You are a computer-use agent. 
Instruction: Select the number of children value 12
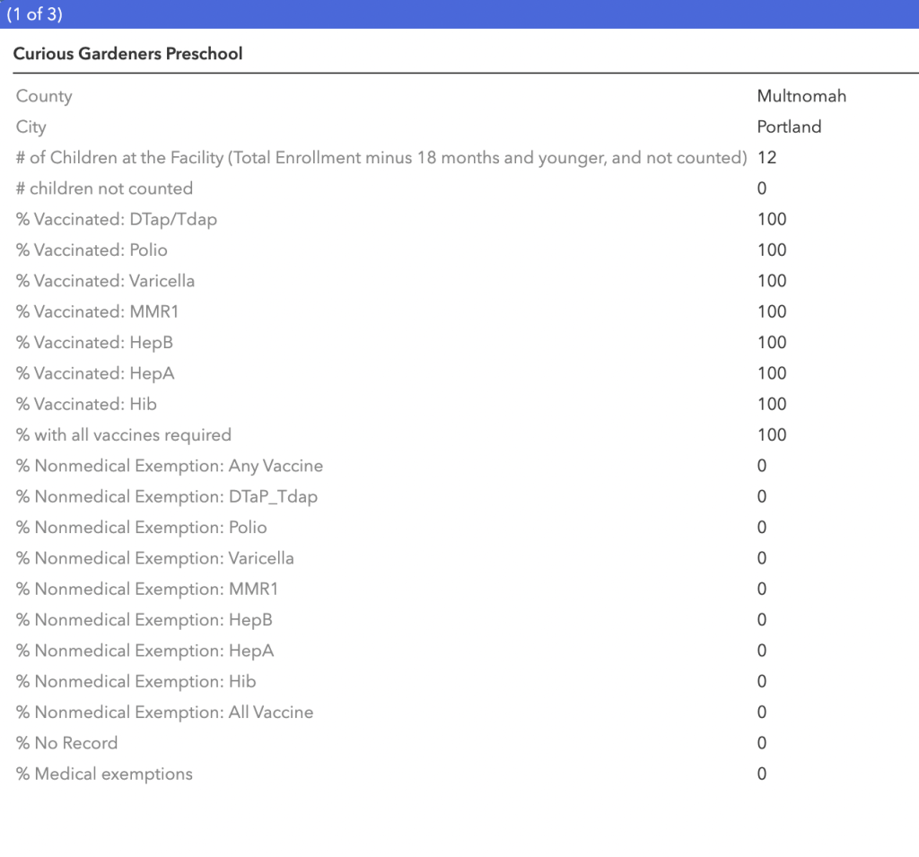[x=766, y=158]
